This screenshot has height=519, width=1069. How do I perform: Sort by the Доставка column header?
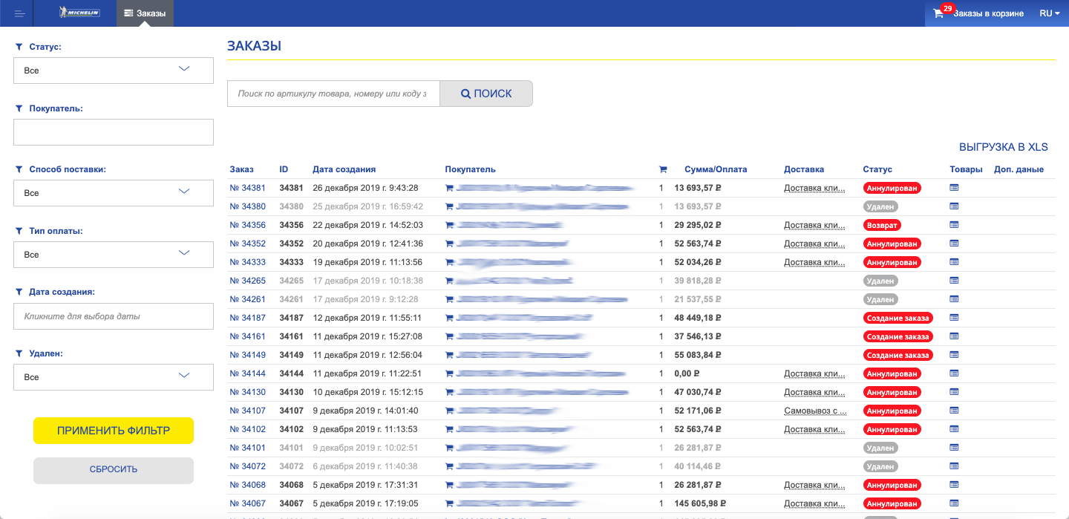click(x=804, y=169)
